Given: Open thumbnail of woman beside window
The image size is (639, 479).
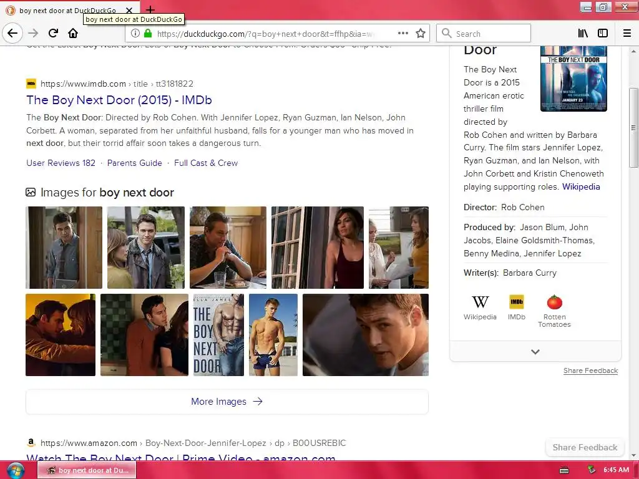Looking at the screenshot, I should (x=318, y=248).
